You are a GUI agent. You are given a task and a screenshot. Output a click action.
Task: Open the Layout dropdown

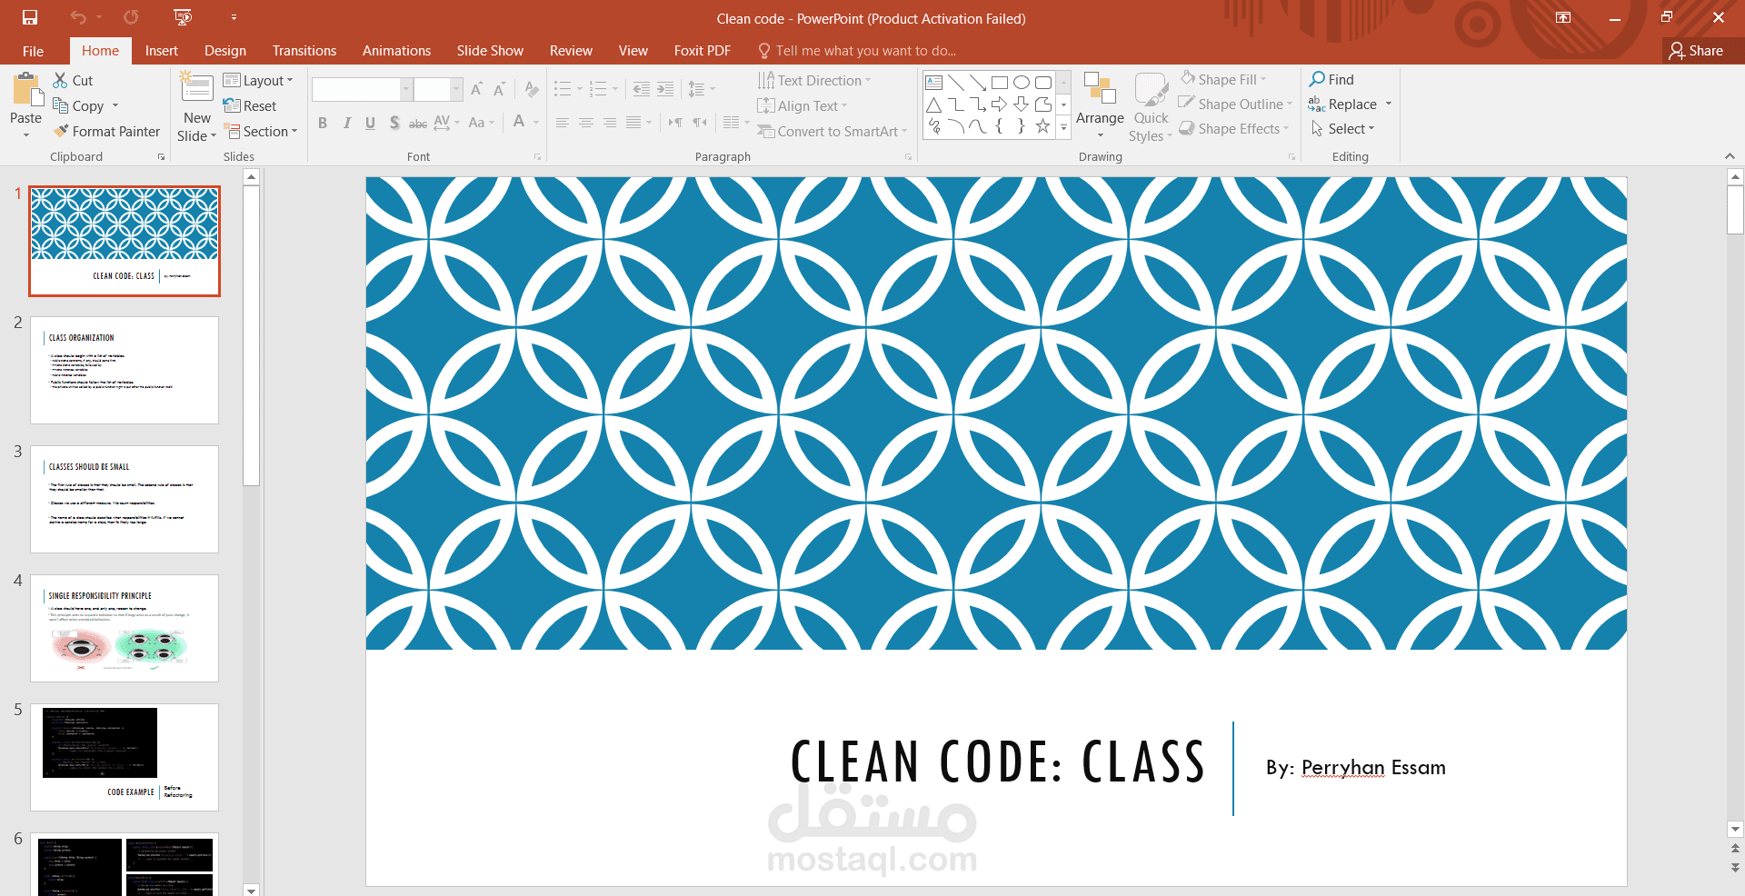(259, 80)
